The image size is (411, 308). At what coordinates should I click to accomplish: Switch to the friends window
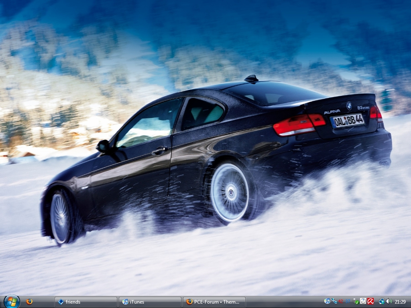(85, 302)
